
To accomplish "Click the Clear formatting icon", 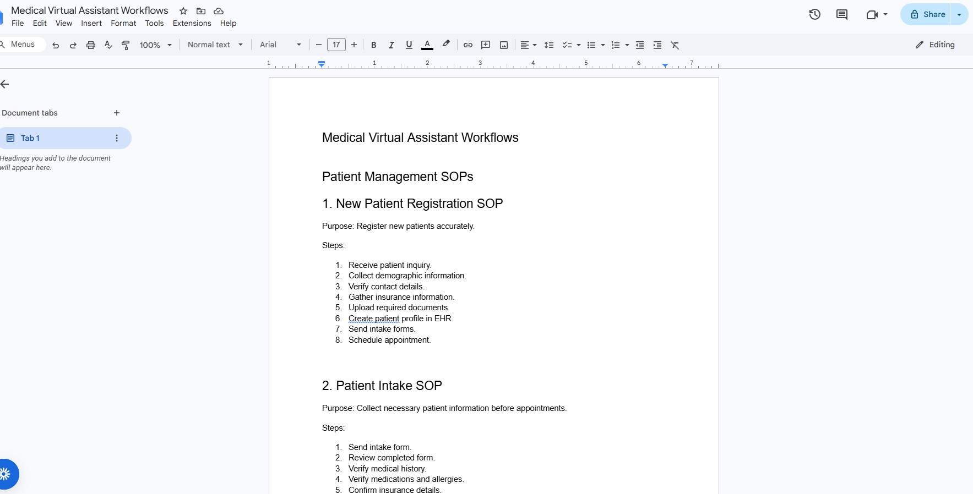I will click(675, 45).
